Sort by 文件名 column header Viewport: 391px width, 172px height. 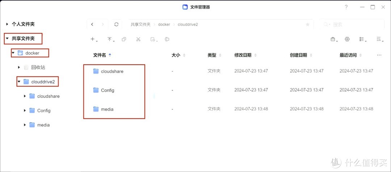pos(100,55)
